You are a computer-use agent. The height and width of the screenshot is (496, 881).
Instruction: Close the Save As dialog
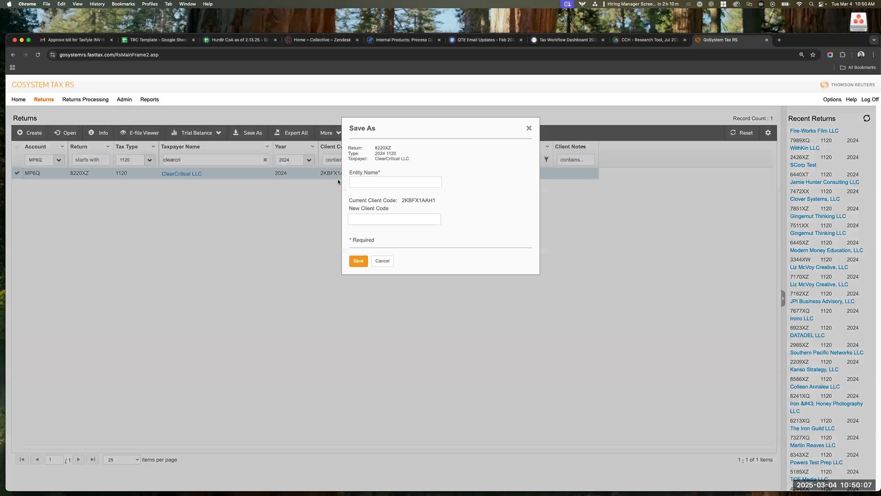(x=529, y=128)
